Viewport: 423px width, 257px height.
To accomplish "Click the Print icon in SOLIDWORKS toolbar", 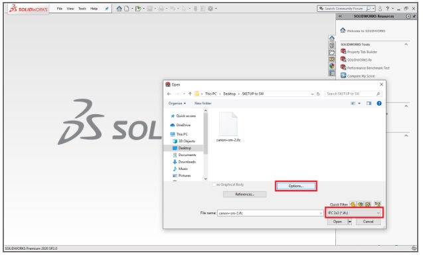I will (161, 9).
